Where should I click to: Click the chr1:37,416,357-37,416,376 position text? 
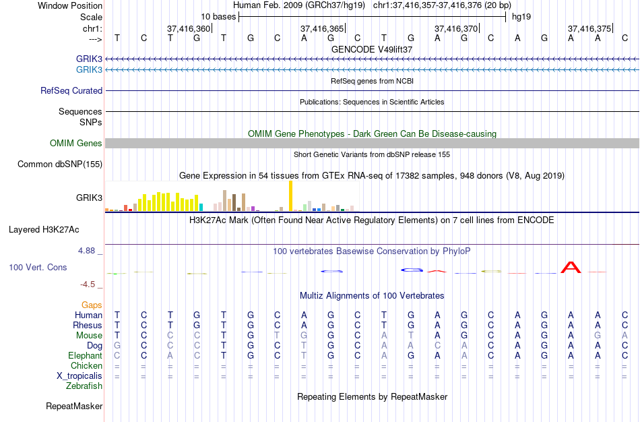tap(442, 5)
